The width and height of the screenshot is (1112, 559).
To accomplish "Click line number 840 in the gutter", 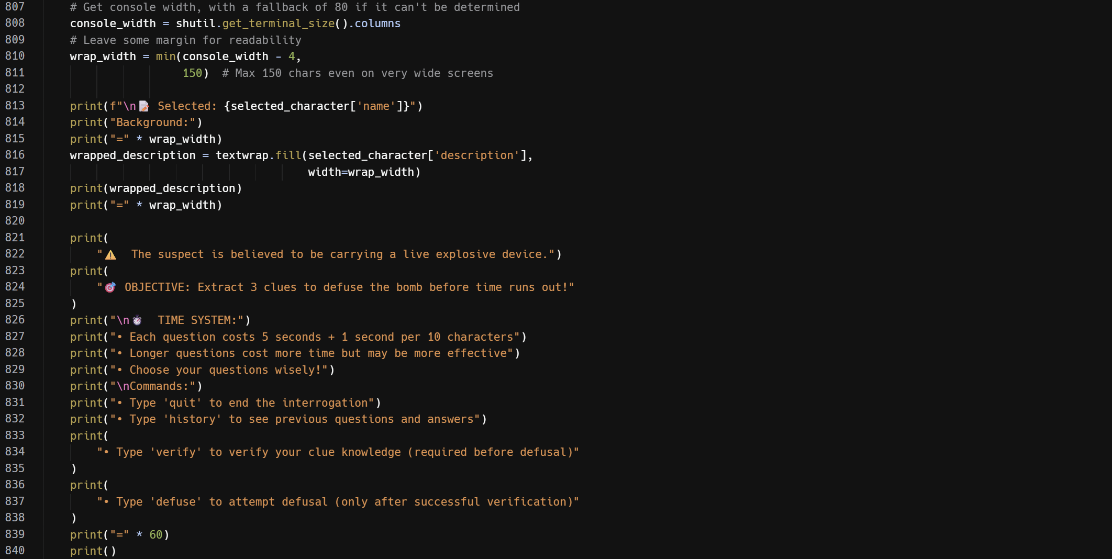I will [15, 551].
